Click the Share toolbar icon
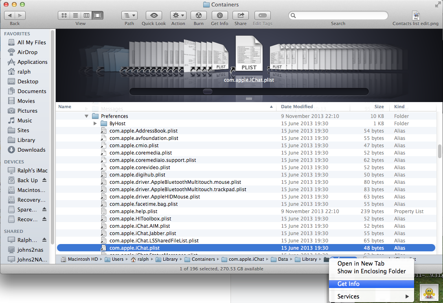 tap(240, 15)
